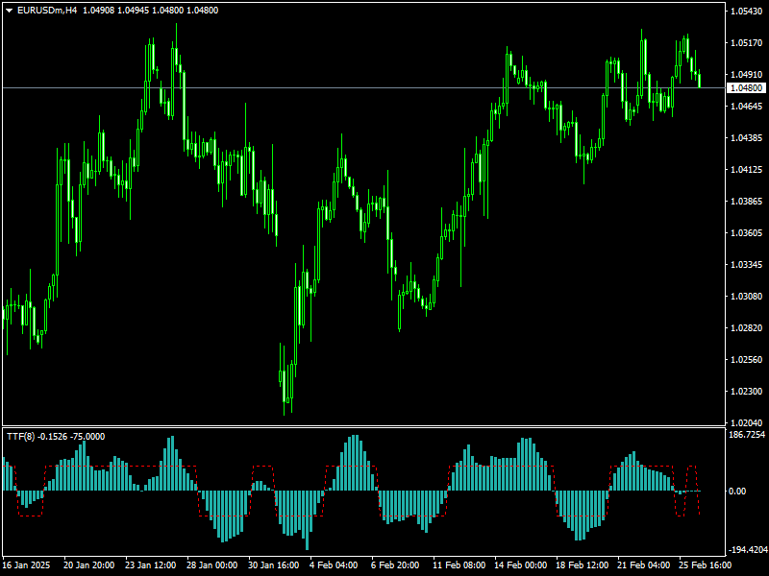Click the deepest negative histogram bar near 28 Jan
This screenshot has width=769, height=576.
223,518
